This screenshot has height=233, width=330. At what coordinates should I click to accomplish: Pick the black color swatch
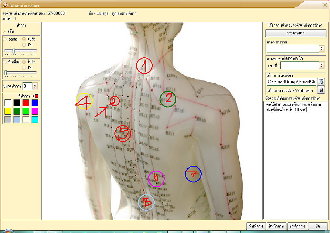click(17, 103)
